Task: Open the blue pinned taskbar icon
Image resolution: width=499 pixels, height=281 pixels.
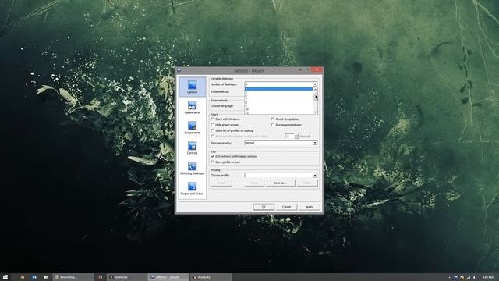Action: pyautogui.click(x=34, y=277)
